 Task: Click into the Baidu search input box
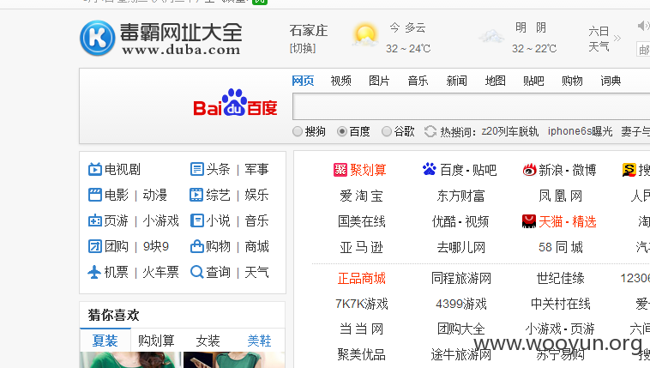[x=472, y=106]
